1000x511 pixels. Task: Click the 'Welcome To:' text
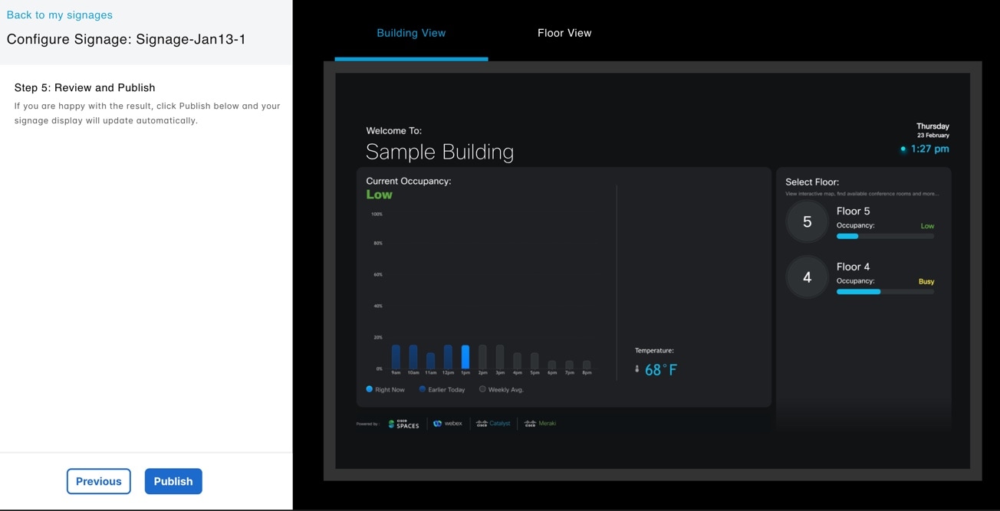coord(394,130)
